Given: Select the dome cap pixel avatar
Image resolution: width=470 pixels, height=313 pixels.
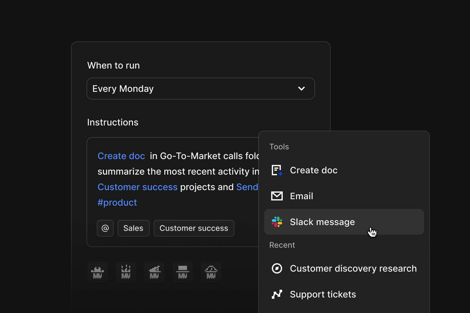Looking at the screenshot, I should coord(211,272).
